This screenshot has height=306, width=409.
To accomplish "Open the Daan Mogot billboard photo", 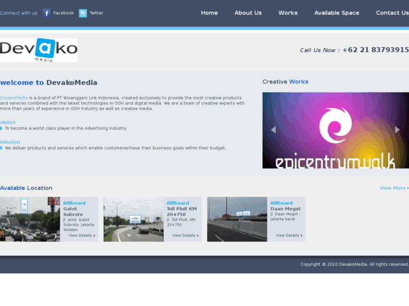I will (237, 220).
